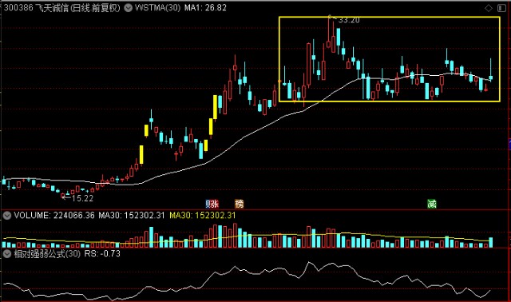
Task: Click the red 涨 event marker
Action: (x=215, y=205)
